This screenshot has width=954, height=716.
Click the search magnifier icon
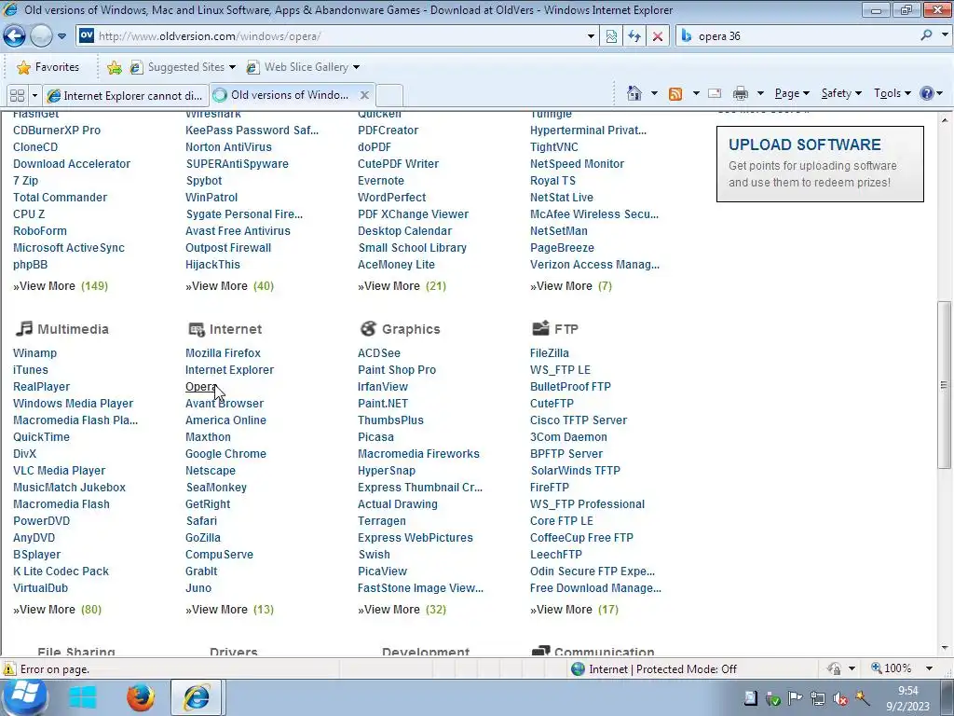point(926,35)
